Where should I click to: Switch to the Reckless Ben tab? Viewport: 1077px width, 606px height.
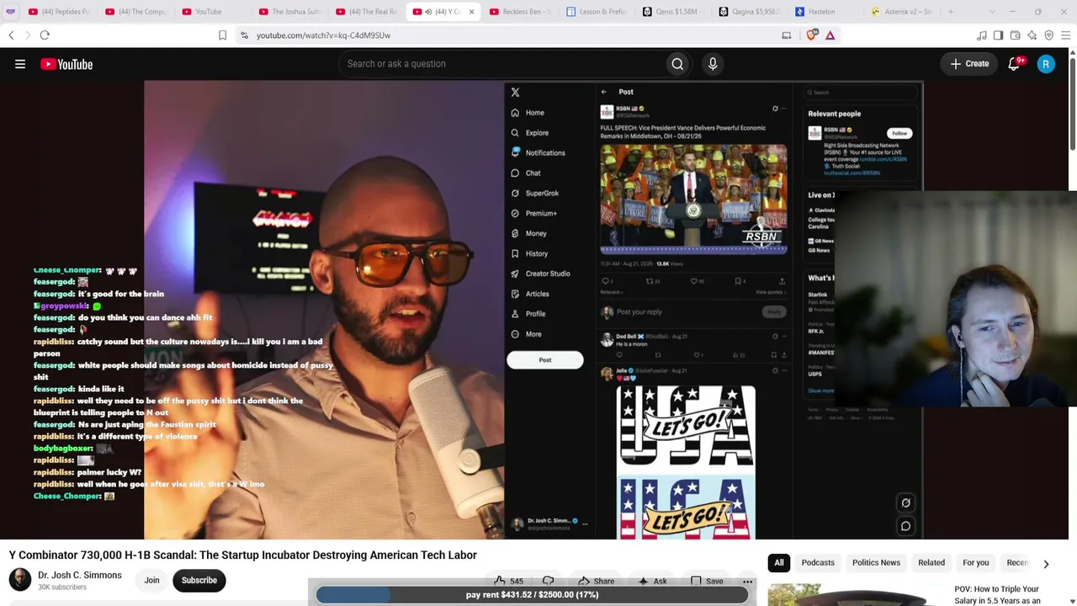click(x=522, y=12)
